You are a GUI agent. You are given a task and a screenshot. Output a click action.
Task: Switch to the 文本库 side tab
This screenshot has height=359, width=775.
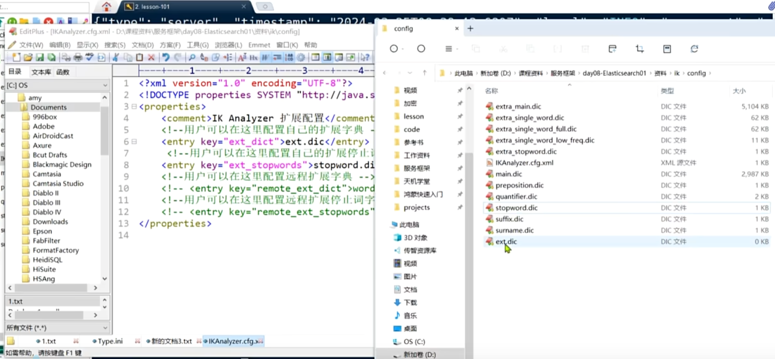(x=41, y=72)
